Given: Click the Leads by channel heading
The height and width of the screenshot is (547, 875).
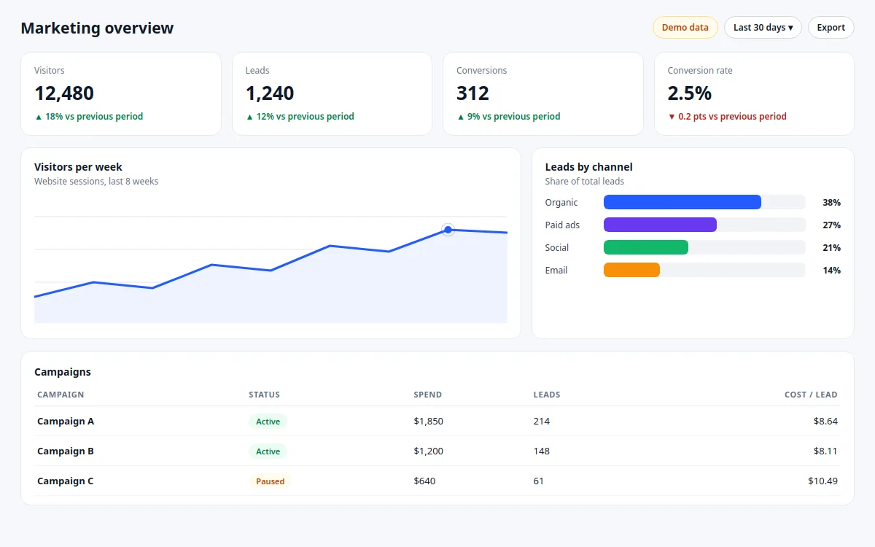Looking at the screenshot, I should (589, 167).
